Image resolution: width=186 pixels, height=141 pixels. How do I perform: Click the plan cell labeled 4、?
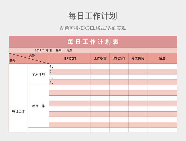pyautogui.click(x=70, y=82)
